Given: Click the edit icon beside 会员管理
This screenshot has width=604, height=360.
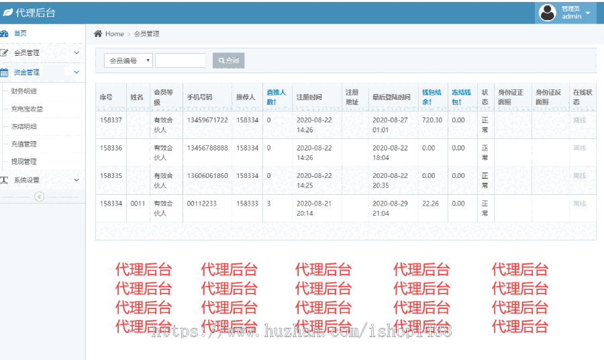Looking at the screenshot, I should tap(5, 52).
